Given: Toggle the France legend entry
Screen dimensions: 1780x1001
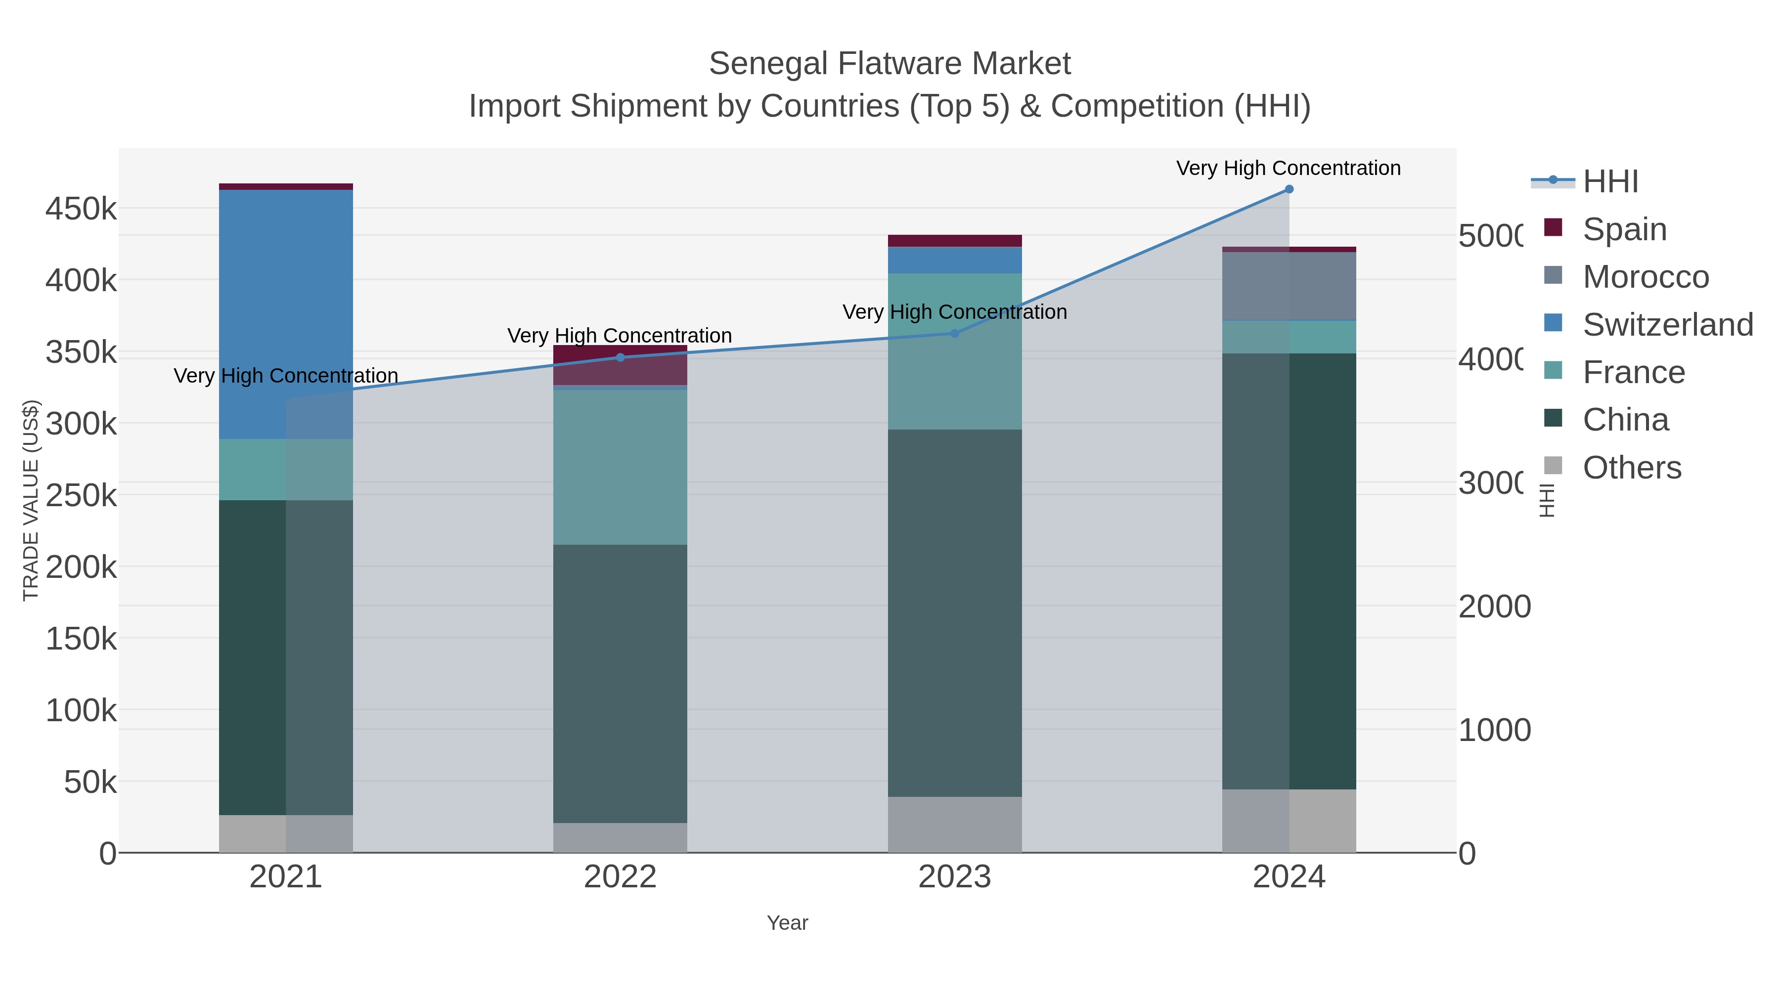Looking at the screenshot, I should 1615,372.
